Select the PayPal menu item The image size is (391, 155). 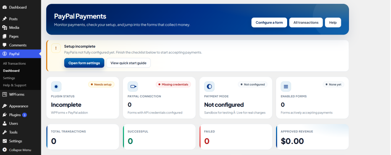click(21, 54)
